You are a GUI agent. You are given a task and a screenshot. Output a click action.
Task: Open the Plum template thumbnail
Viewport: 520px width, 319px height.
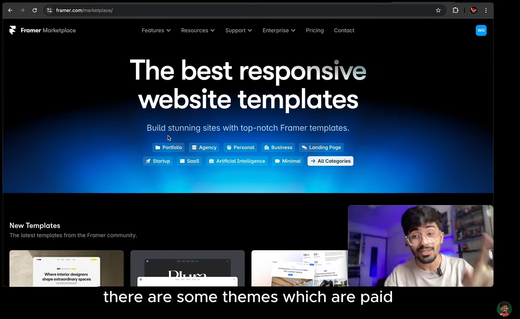tap(187, 268)
